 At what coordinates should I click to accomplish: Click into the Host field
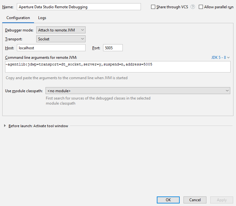51,48
